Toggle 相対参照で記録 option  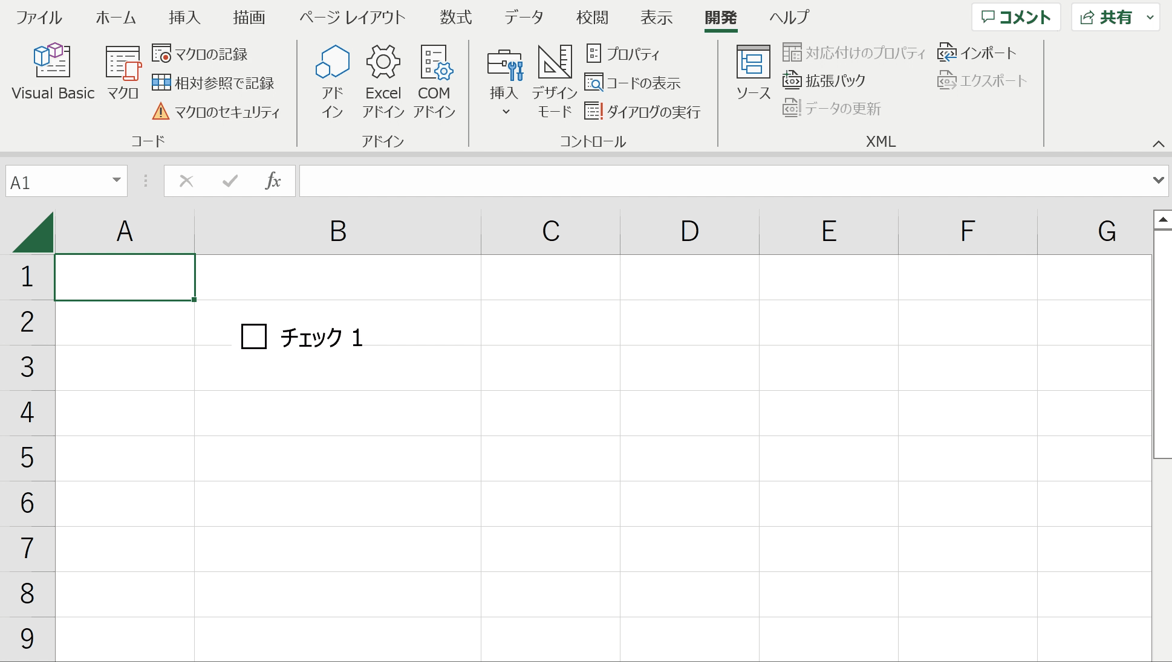[x=213, y=83]
